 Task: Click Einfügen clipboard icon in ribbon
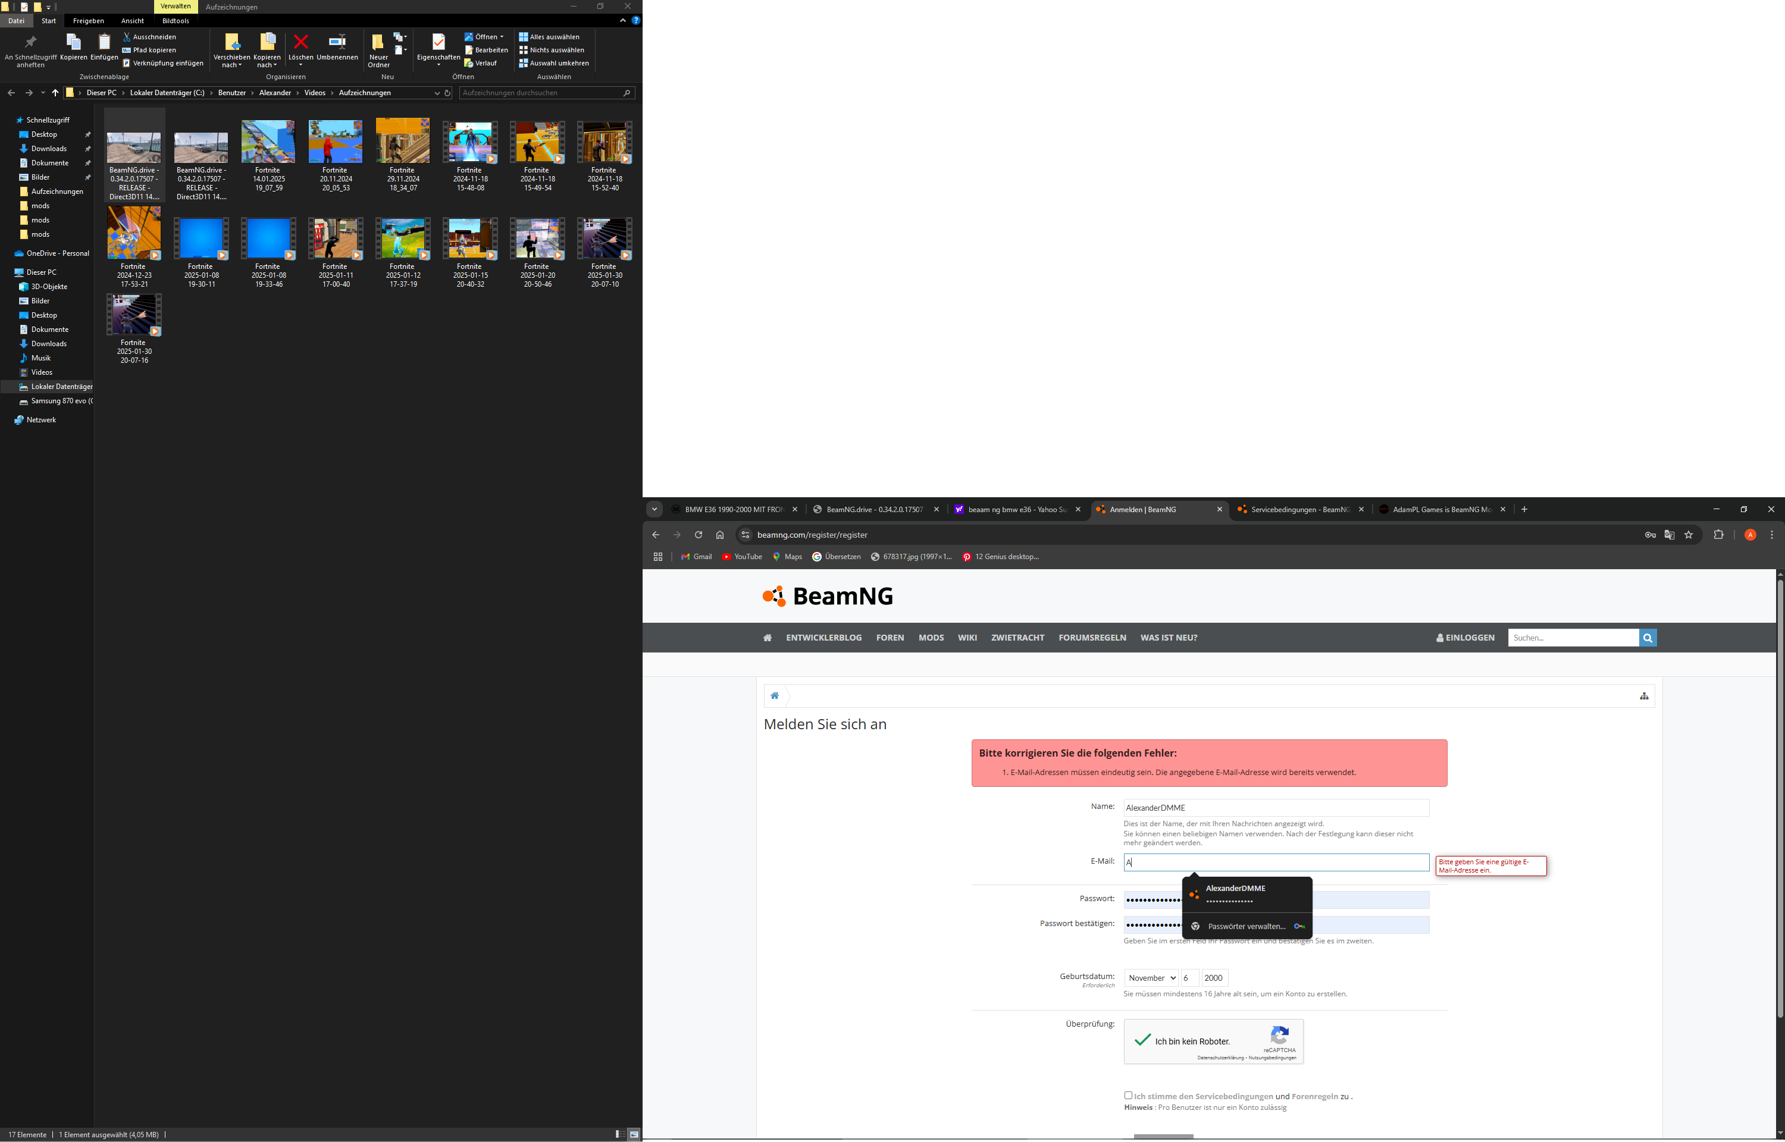pyautogui.click(x=105, y=42)
